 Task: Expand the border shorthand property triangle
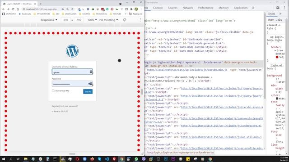275,50
